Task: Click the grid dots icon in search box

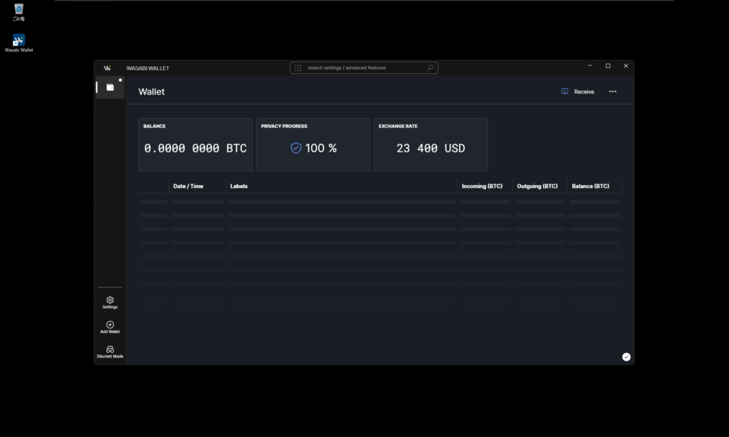Action: click(298, 68)
